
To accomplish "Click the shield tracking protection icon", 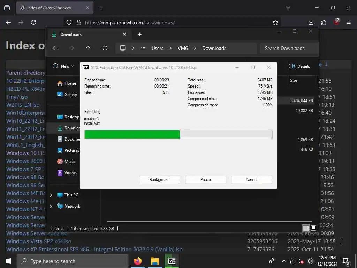I will [69, 22].
